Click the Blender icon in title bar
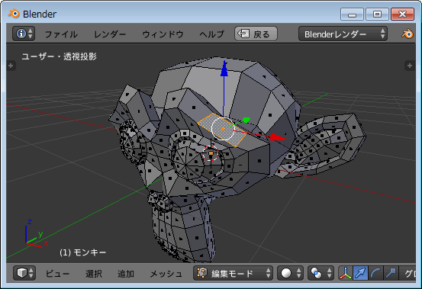This screenshot has width=422, height=289. 14,14
